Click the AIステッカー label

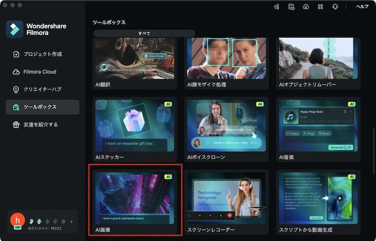point(110,157)
